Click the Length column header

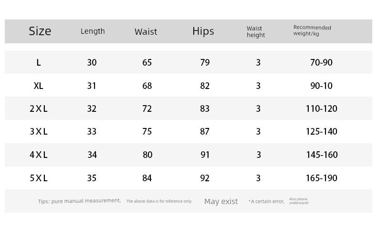pos(93,31)
